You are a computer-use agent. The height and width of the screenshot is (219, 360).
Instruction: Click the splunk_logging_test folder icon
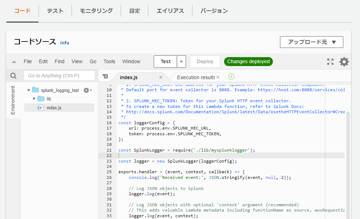[35, 90]
